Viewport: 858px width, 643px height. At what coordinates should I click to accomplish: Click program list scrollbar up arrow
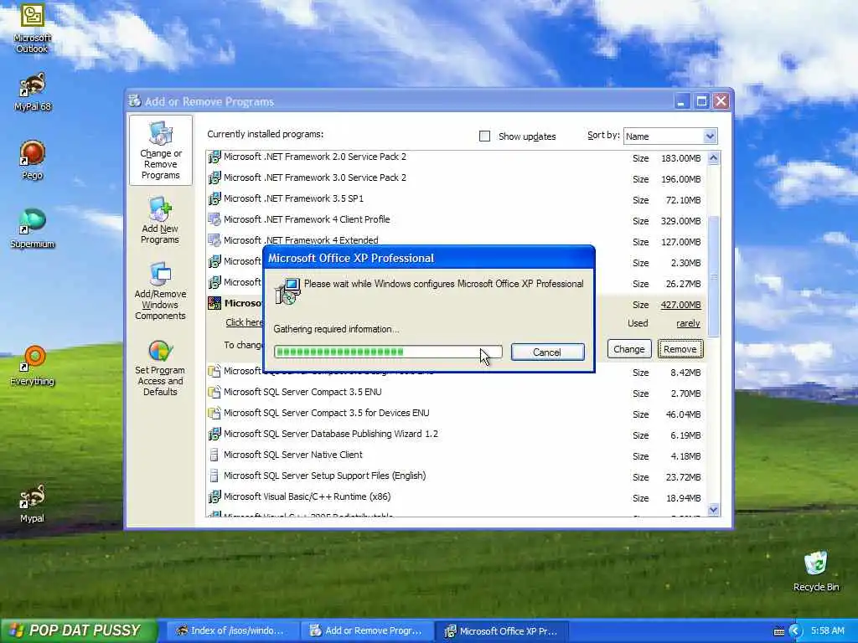click(x=713, y=158)
